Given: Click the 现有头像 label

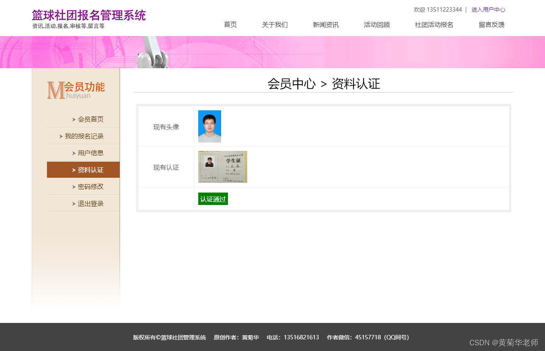Looking at the screenshot, I should point(166,127).
